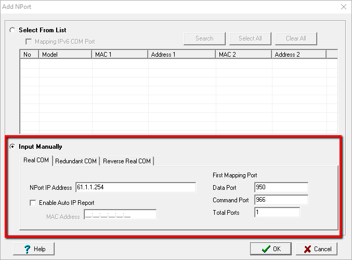
Task: Click the Data Port input field
Action: tap(281, 187)
